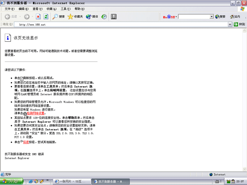The height and width of the screenshot is (185, 247).
Task: Open the 工具(T) menu
Action: pos(65,9)
